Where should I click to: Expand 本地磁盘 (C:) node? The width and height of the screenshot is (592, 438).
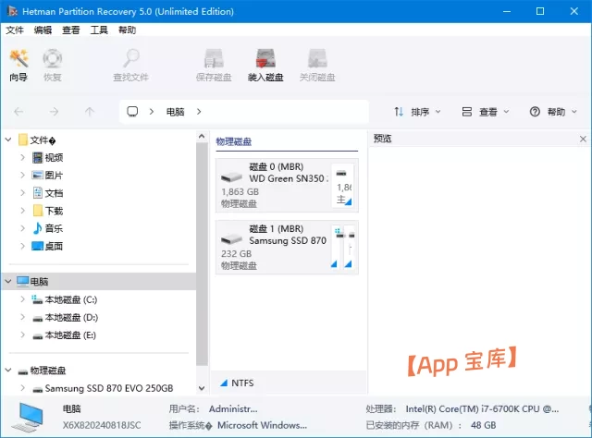coord(22,300)
